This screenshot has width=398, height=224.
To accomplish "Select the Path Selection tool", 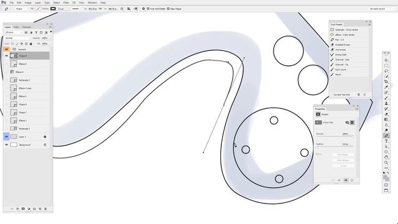I will coord(386,147).
